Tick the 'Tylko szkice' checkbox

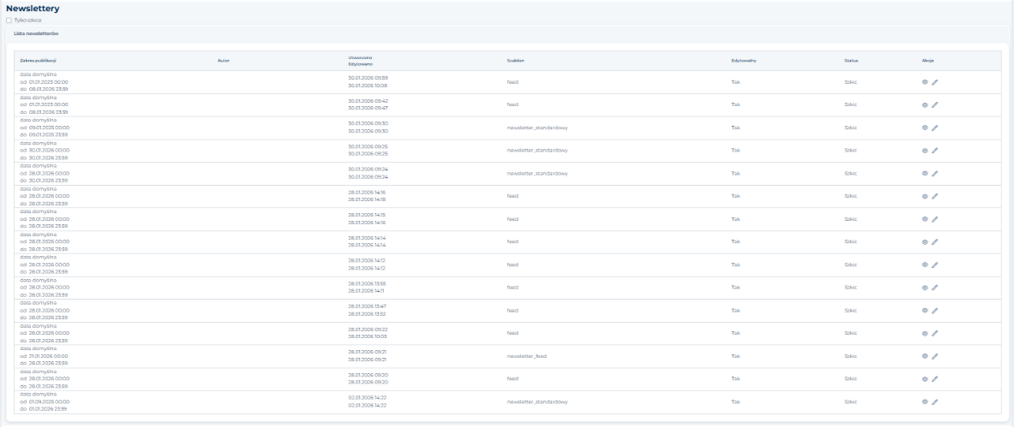[x=9, y=21]
